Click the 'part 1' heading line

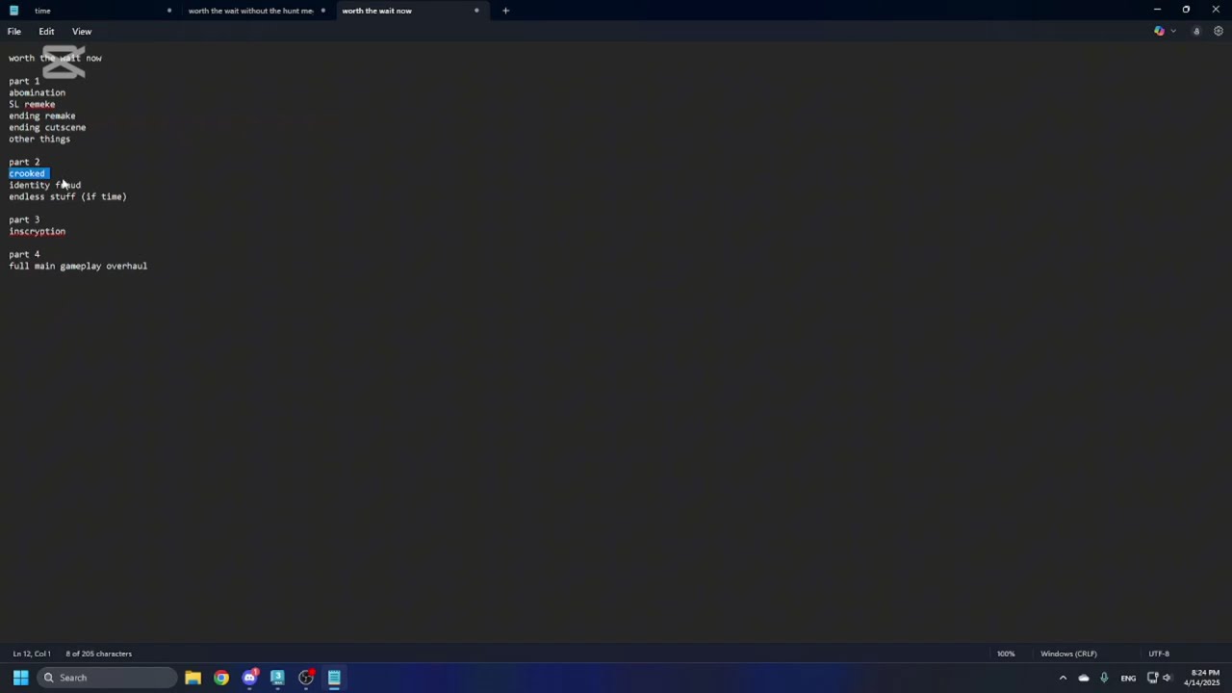(x=24, y=81)
